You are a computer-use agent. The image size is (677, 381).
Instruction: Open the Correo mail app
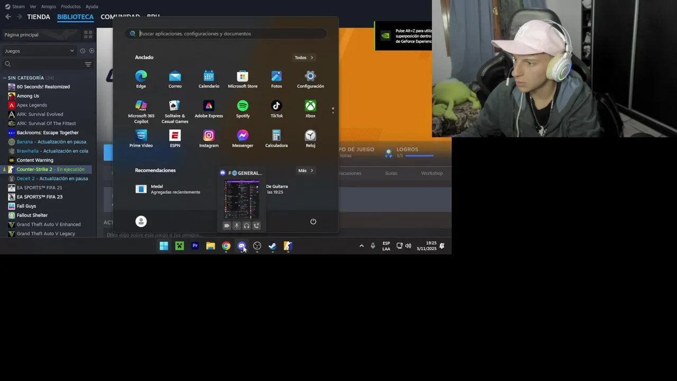tap(175, 79)
